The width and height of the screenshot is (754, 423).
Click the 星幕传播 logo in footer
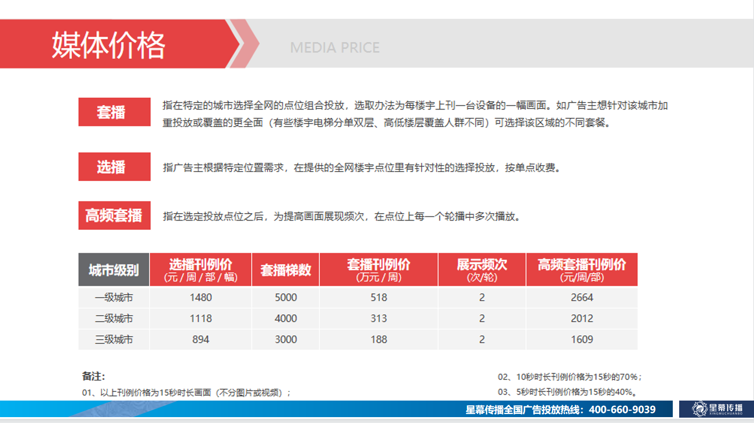(717, 409)
